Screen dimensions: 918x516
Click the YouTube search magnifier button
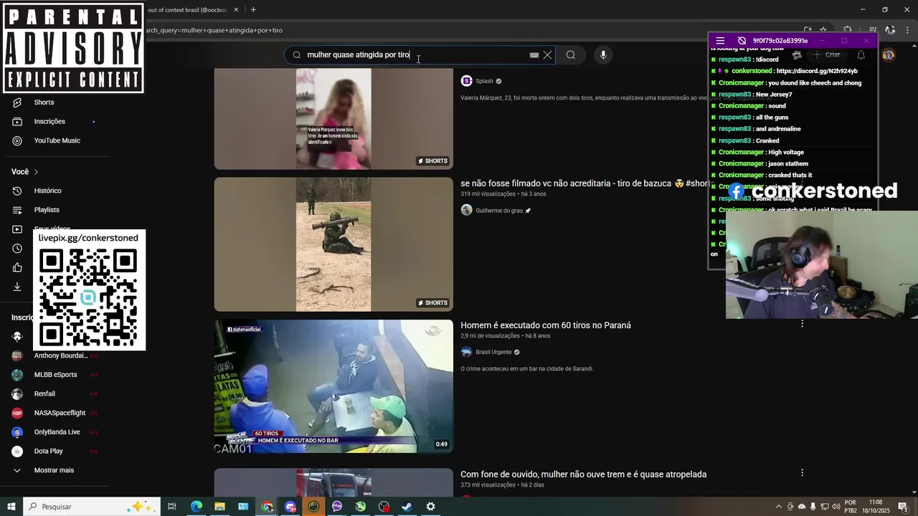pyautogui.click(x=571, y=55)
